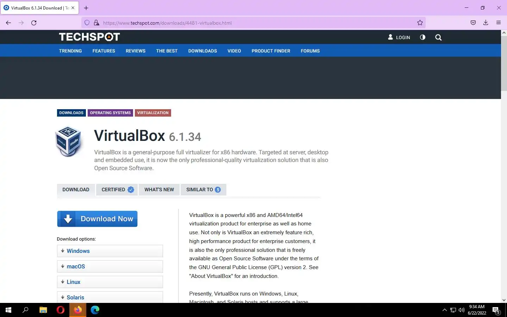Open Microsoft Edge from taskbar
This screenshot has height=317, width=507.
coord(95,310)
